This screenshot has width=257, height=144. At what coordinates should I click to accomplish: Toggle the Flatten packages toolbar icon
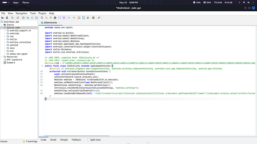coord(28,18)
